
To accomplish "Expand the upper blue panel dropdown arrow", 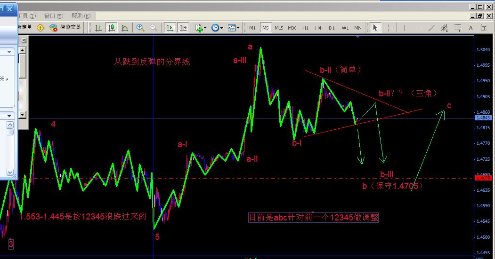I will pos(9,52).
